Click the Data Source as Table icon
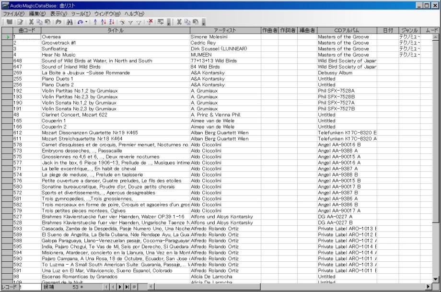 161,22
